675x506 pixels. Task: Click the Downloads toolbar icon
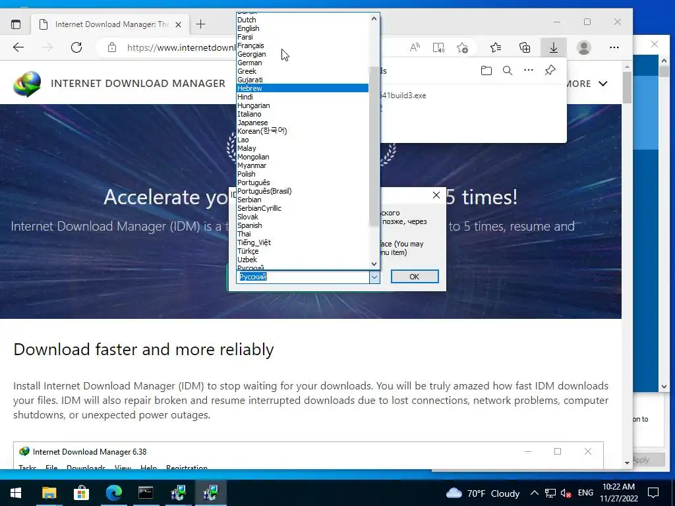pyautogui.click(x=554, y=47)
